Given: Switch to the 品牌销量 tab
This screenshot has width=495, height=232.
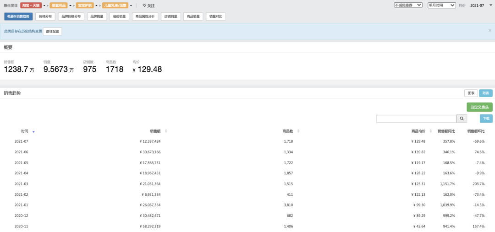Looking at the screenshot, I should (97, 17).
